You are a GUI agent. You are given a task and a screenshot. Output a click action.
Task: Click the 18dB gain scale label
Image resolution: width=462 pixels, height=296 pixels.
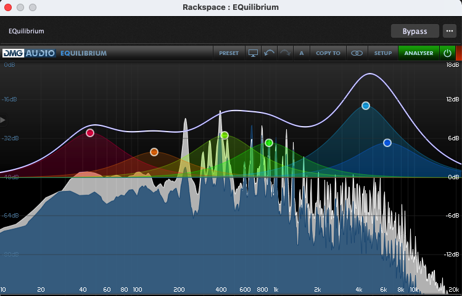pyautogui.click(x=453, y=65)
